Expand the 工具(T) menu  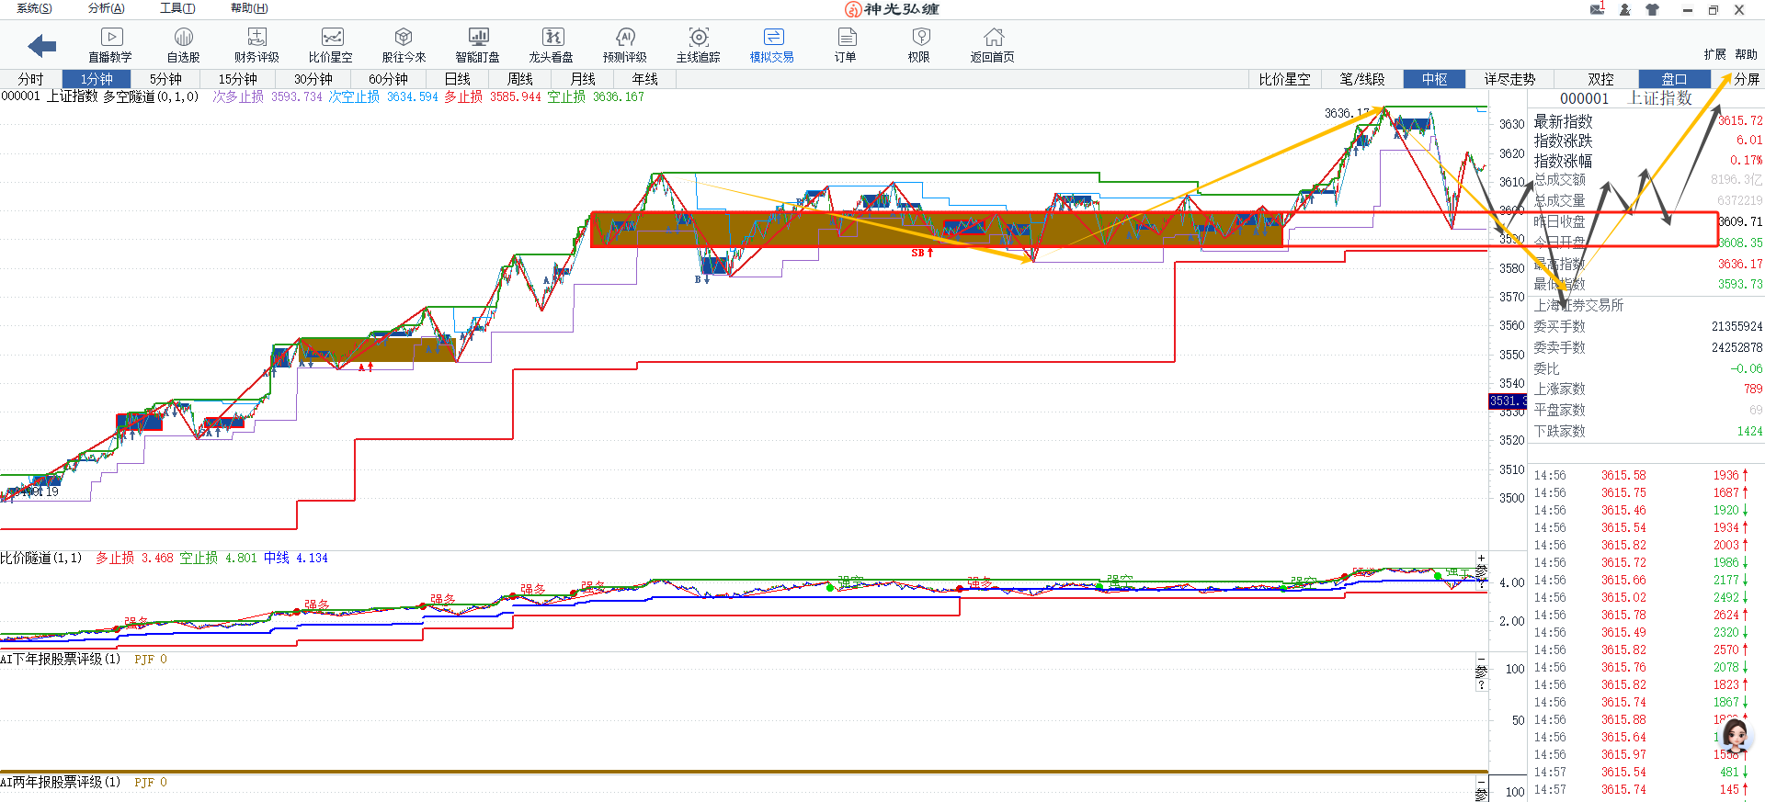[177, 8]
